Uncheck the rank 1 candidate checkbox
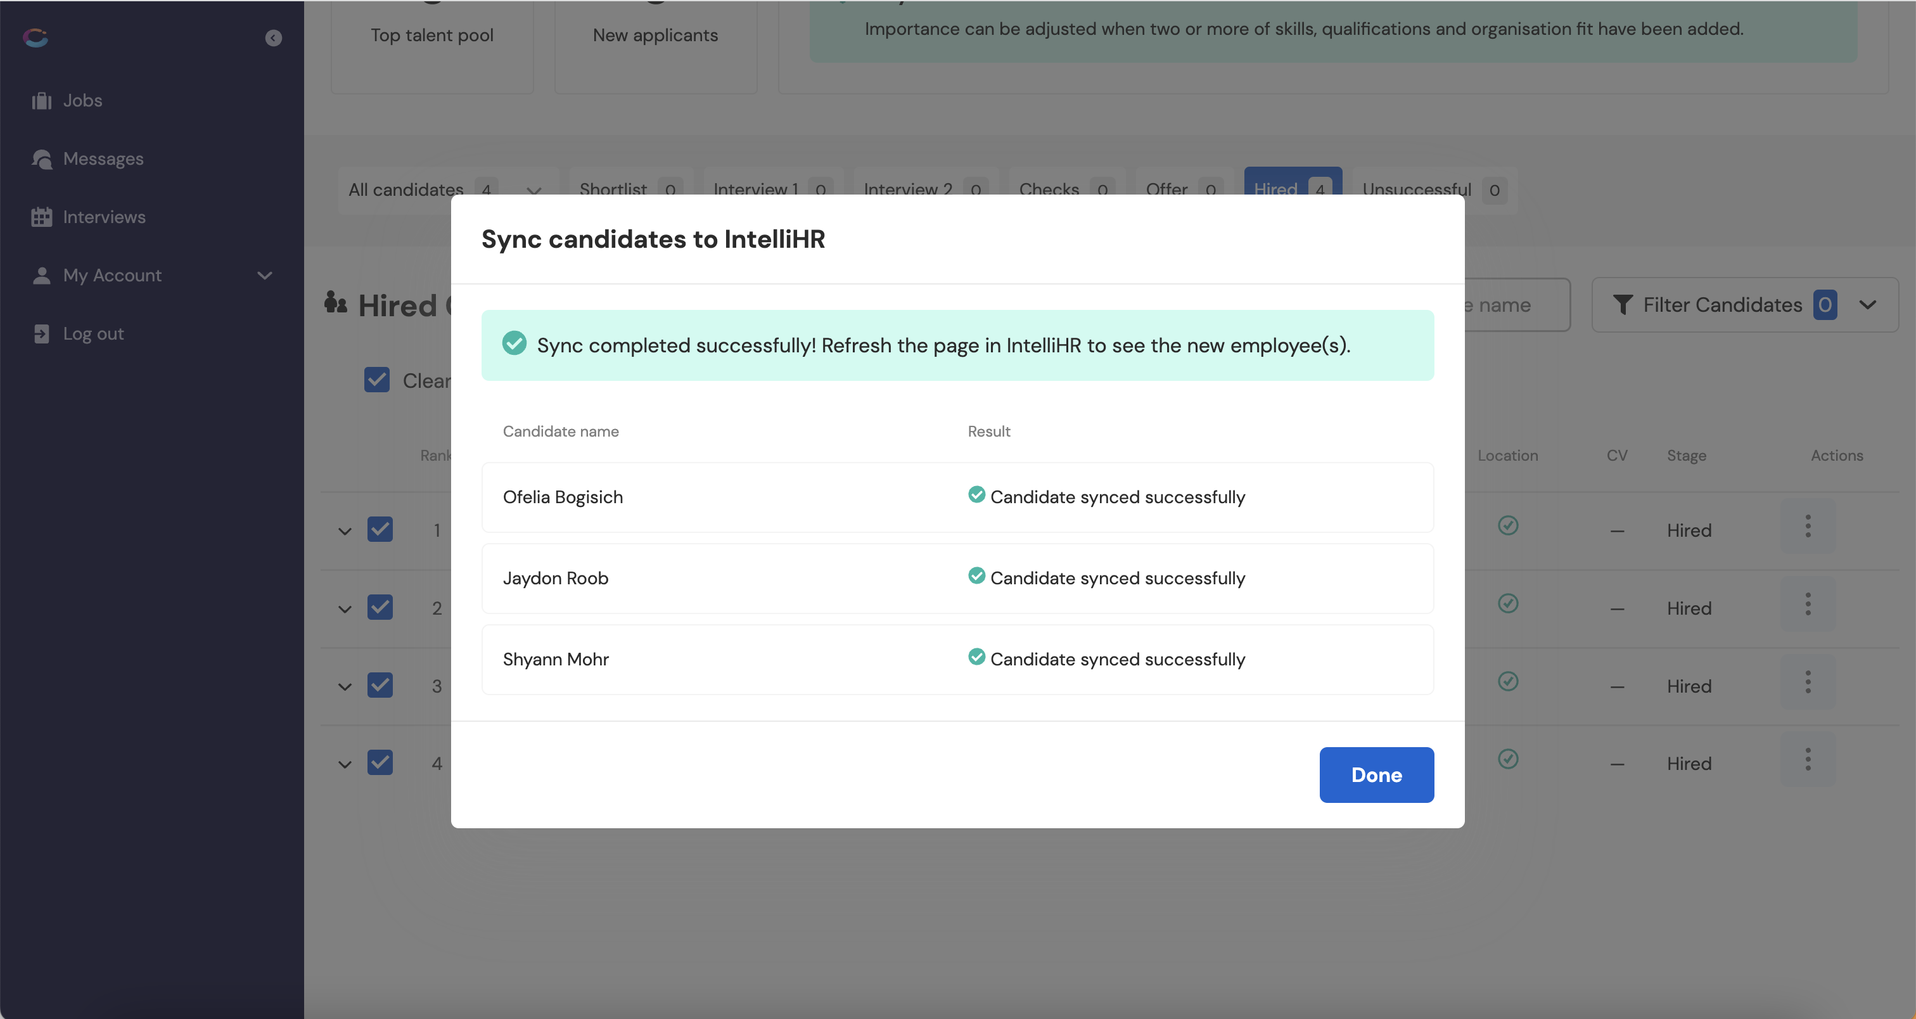The height and width of the screenshot is (1019, 1916). 380,530
